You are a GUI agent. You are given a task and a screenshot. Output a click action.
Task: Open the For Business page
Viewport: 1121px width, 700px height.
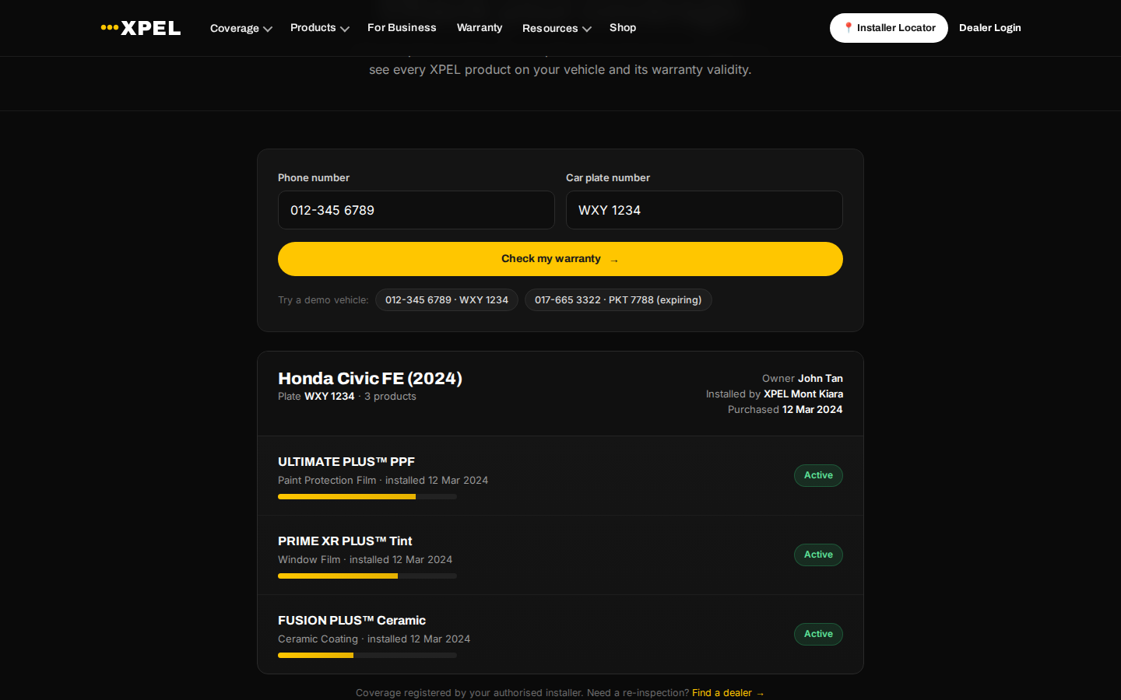(402, 27)
